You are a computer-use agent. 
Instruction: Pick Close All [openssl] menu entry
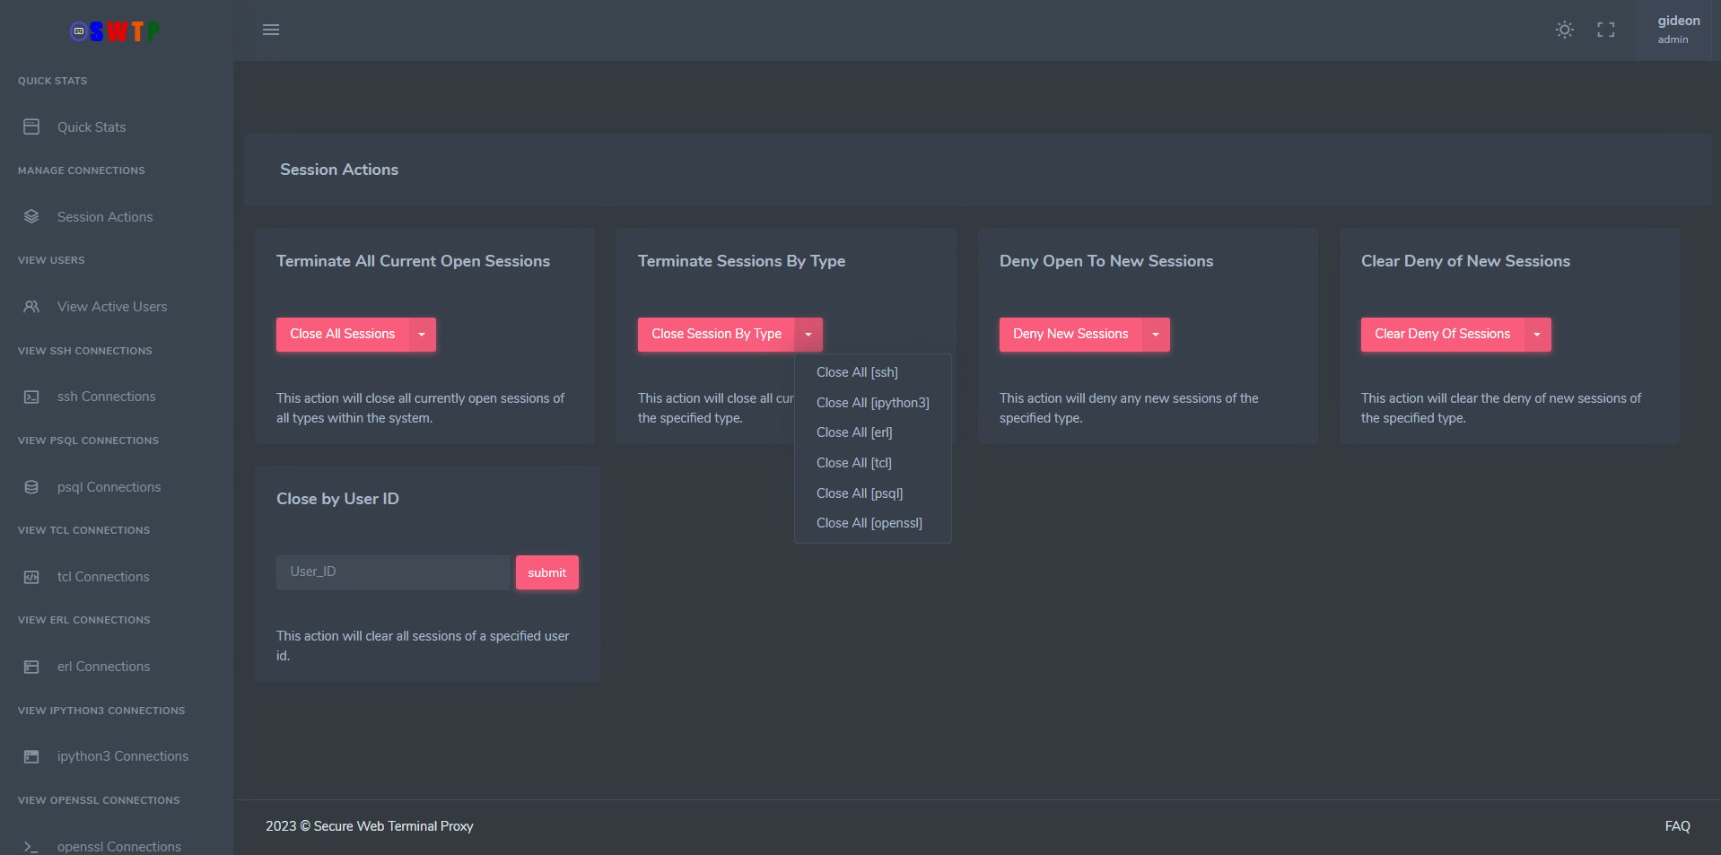[869, 523]
